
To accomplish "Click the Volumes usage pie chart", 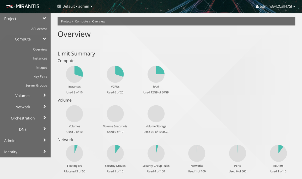I will (x=74, y=114).
